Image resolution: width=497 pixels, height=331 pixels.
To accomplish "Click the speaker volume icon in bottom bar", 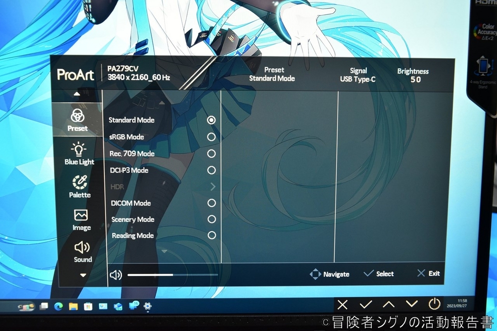I will click(116, 275).
